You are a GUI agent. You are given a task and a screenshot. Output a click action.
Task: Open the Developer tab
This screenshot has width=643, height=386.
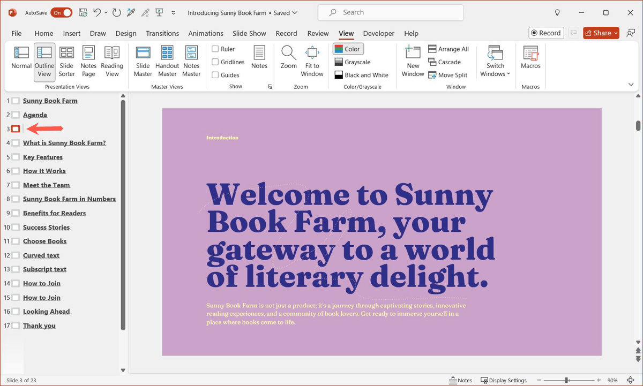[379, 33]
